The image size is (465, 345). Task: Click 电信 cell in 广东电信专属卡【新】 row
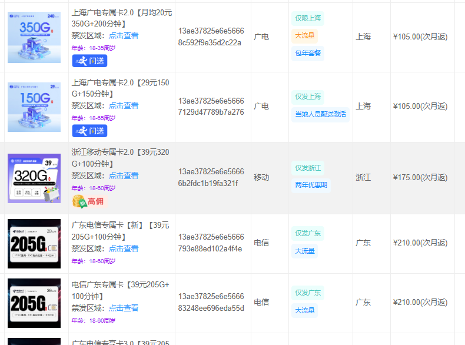click(261, 243)
